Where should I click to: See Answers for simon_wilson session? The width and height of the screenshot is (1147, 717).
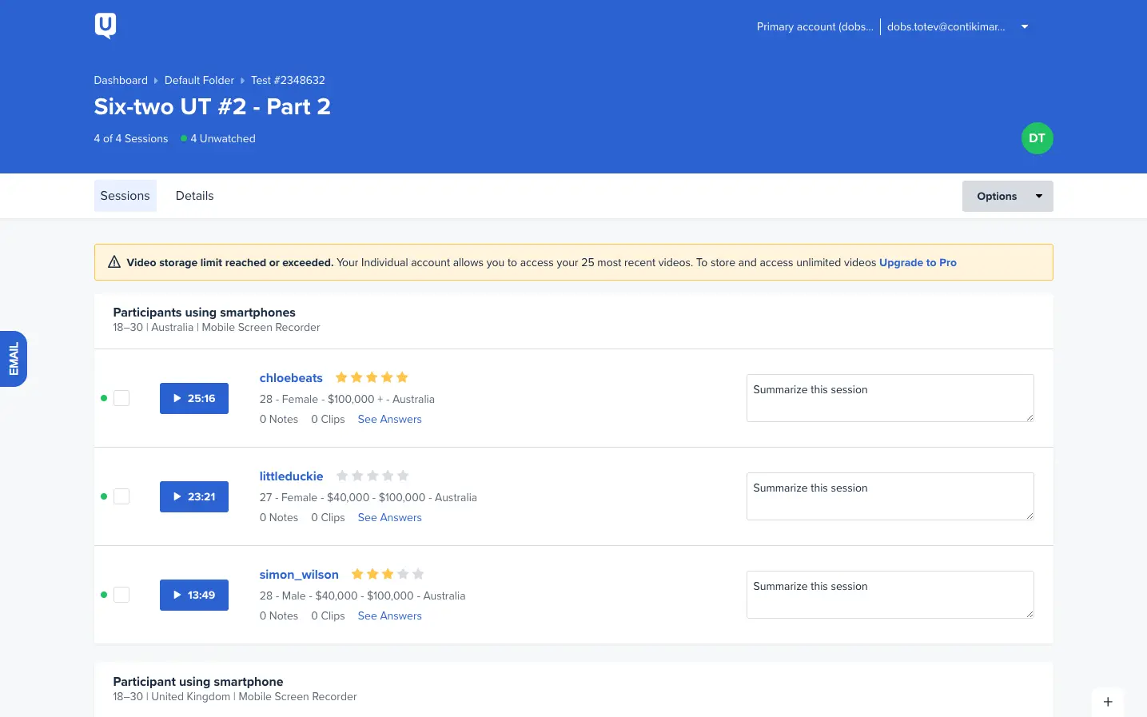click(x=389, y=615)
